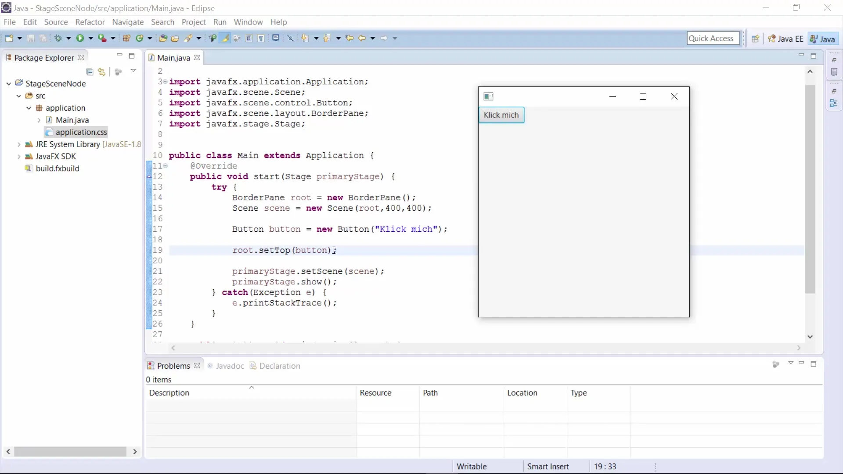Click the Save All toolbar icon
This screenshot has height=474, width=843.
[x=43, y=38]
